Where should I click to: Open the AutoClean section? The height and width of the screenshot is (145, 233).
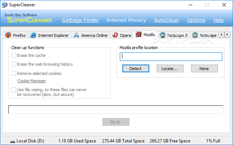(x=166, y=20)
